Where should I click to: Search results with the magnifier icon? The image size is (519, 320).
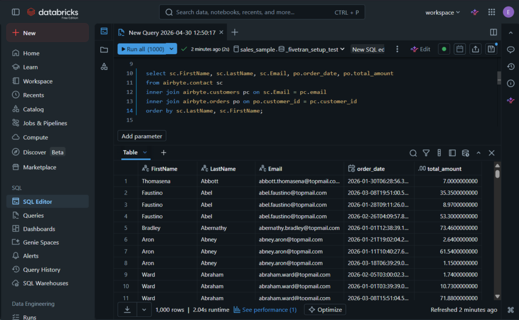413,153
